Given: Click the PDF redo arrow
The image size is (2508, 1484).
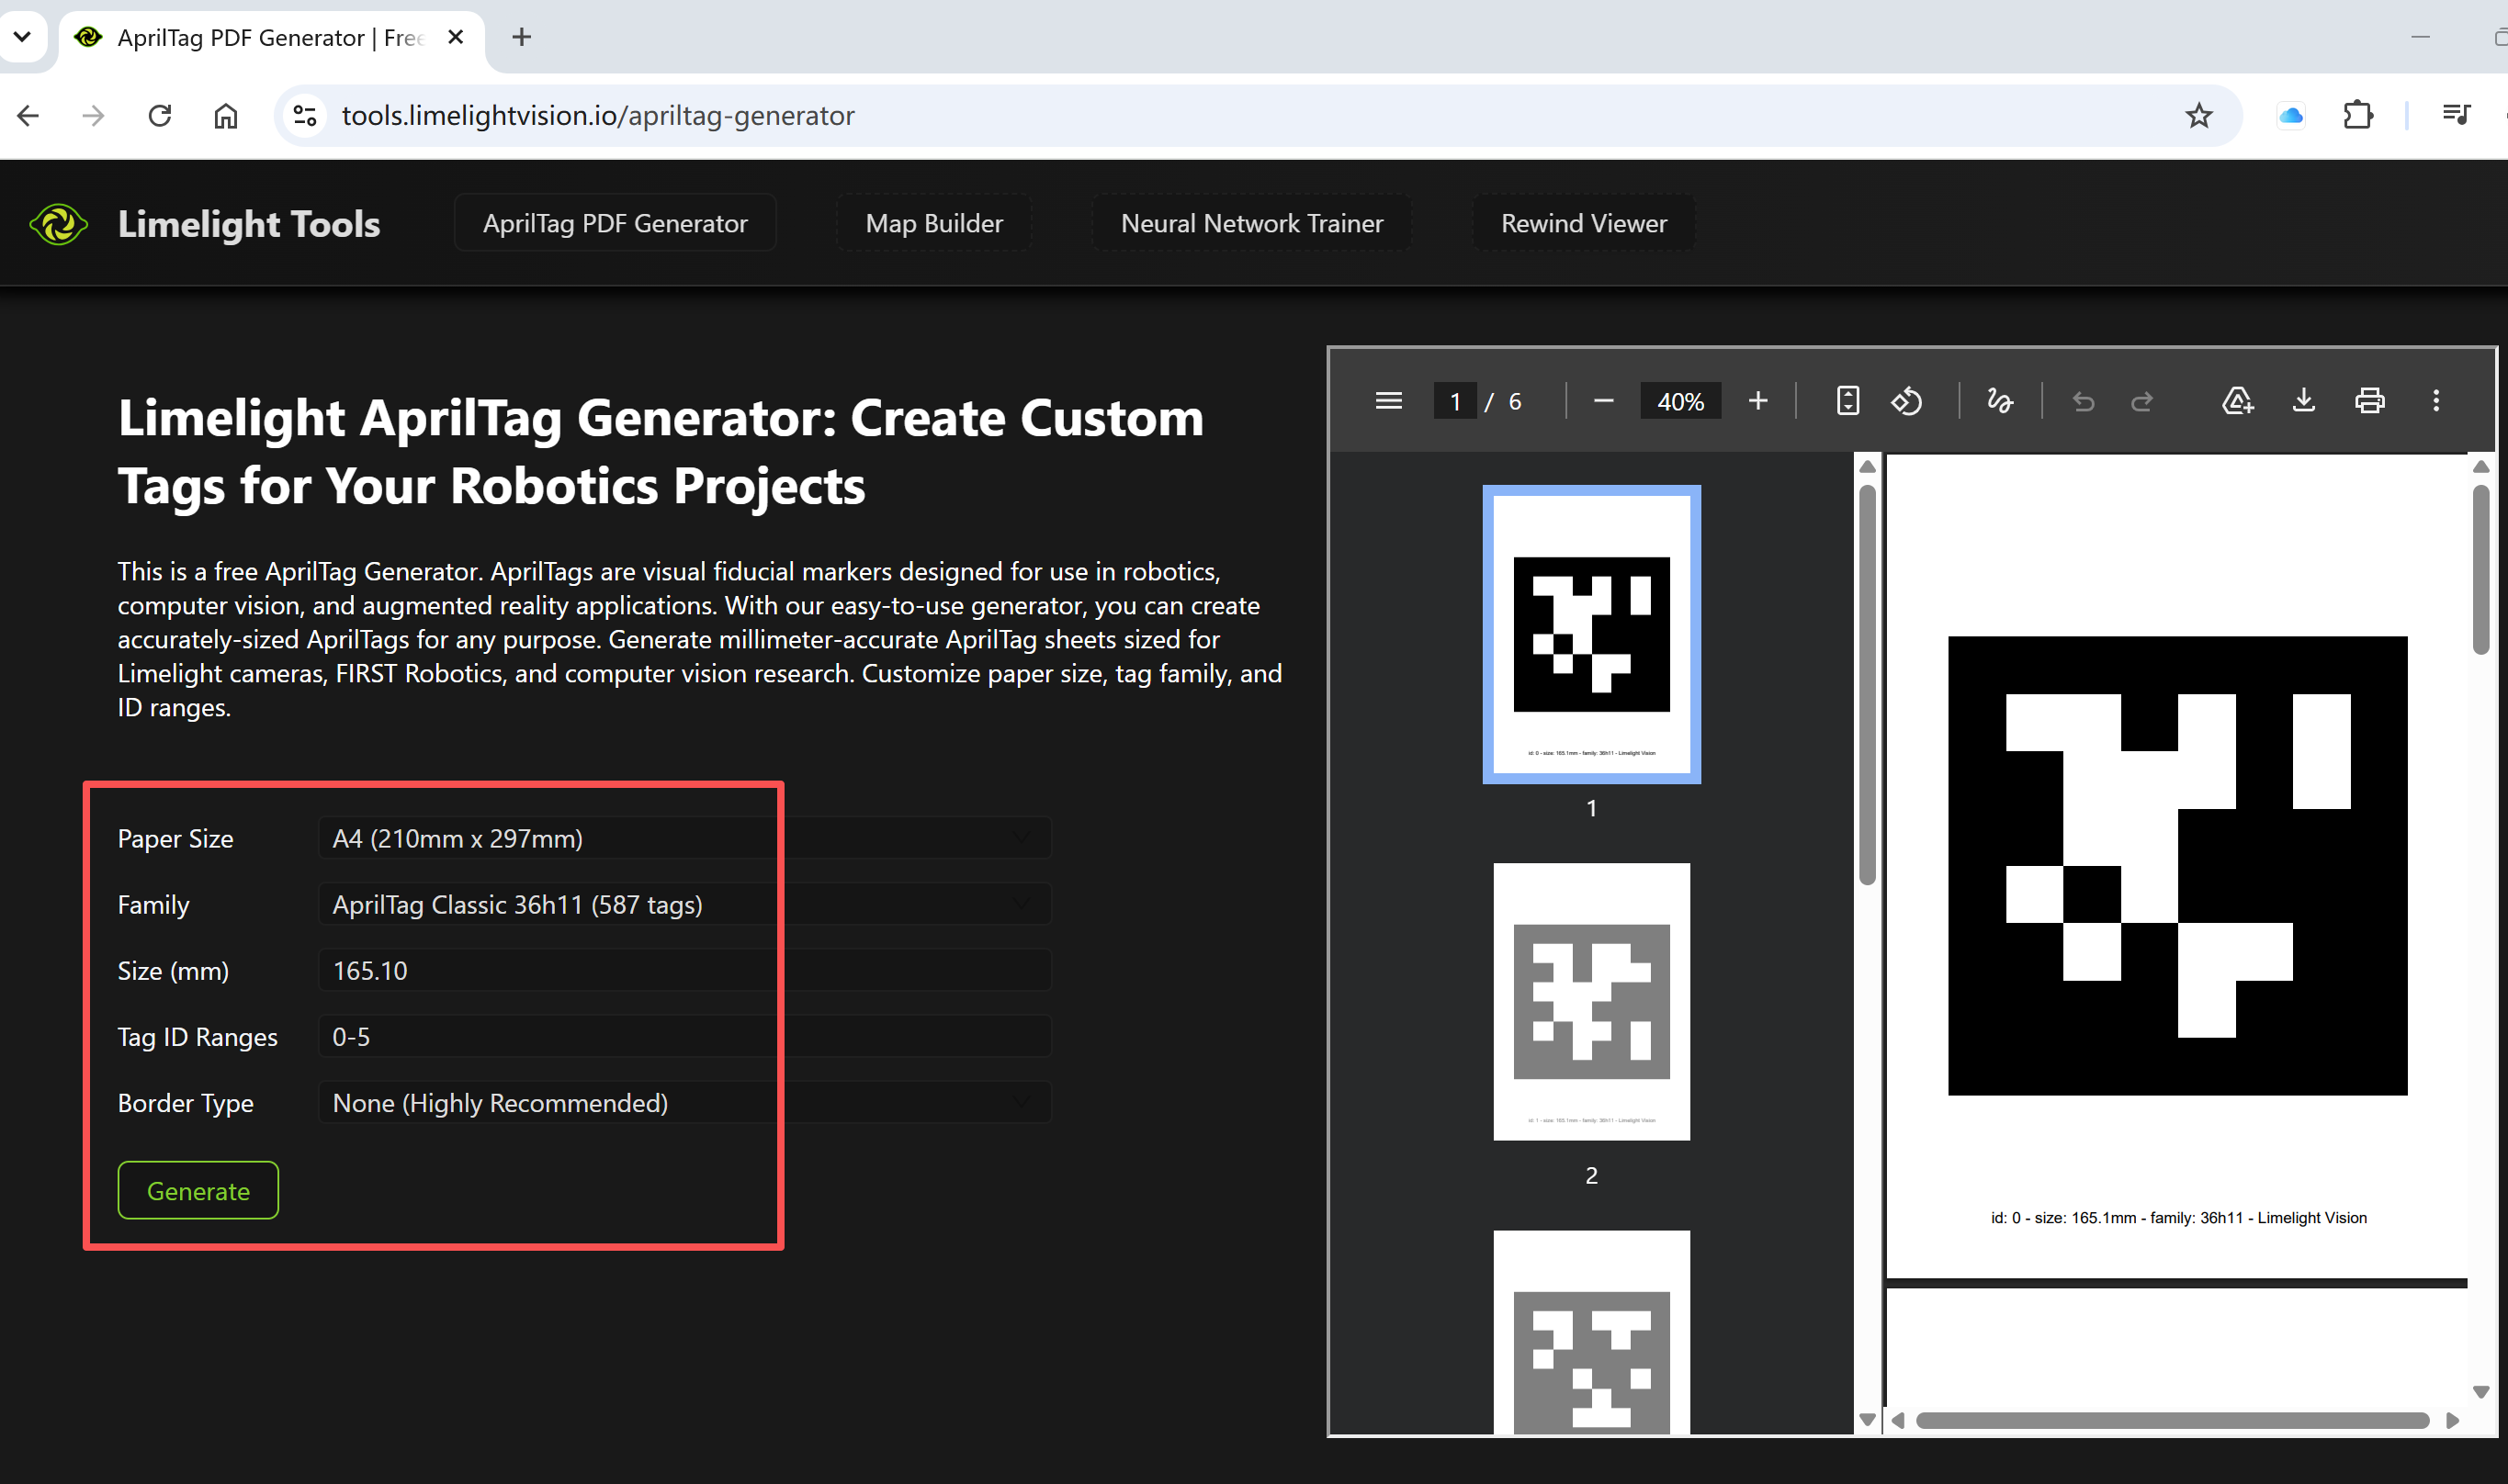Looking at the screenshot, I should click(x=2141, y=401).
